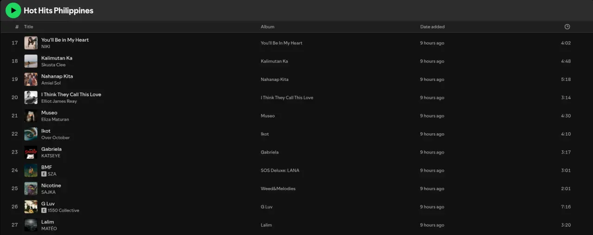Select track title Nicotine
Image resolution: width=593 pixels, height=235 pixels.
51,186
